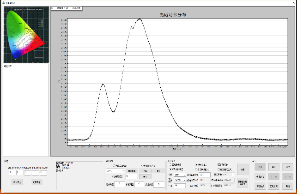Click the button immediately right of the COM1 dropdown
Screen dimensions: 297x194
pyautogui.click(x=132, y=171)
